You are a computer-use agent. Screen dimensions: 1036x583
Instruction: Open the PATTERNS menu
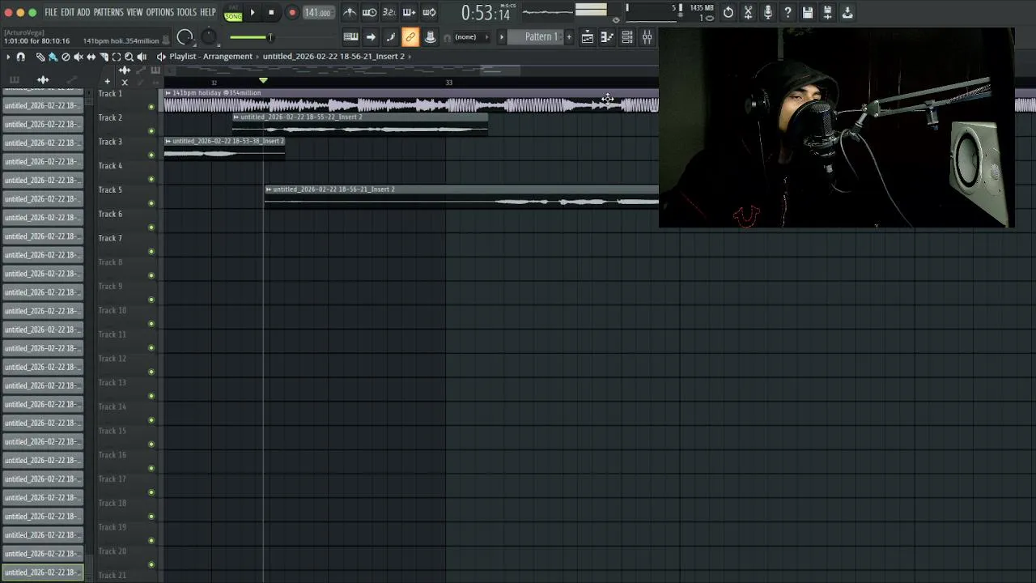point(108,12)
